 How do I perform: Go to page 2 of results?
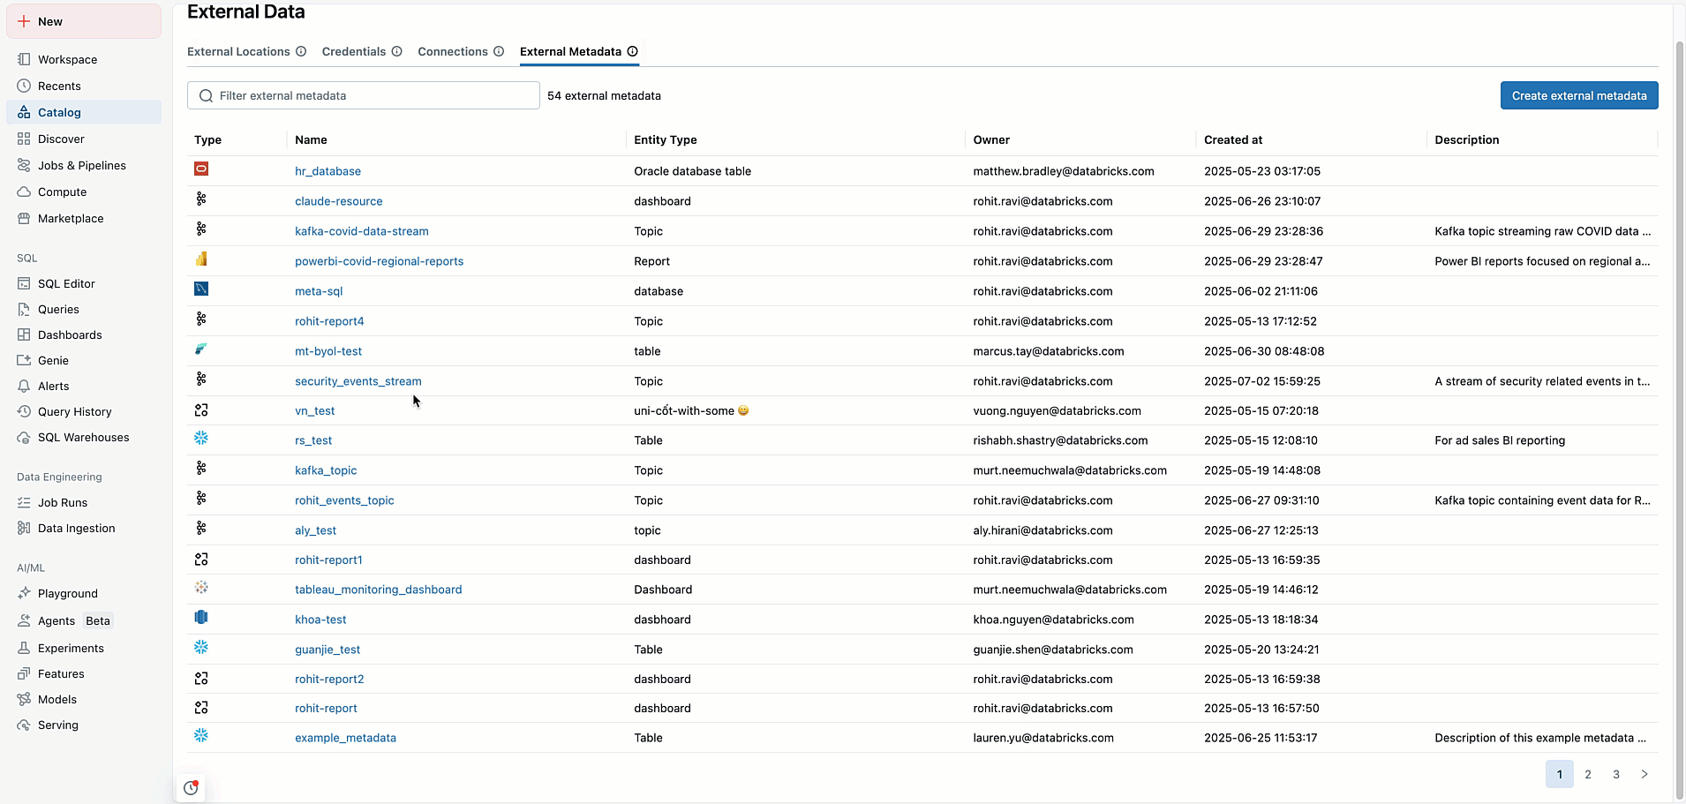tap(1588, 774)
